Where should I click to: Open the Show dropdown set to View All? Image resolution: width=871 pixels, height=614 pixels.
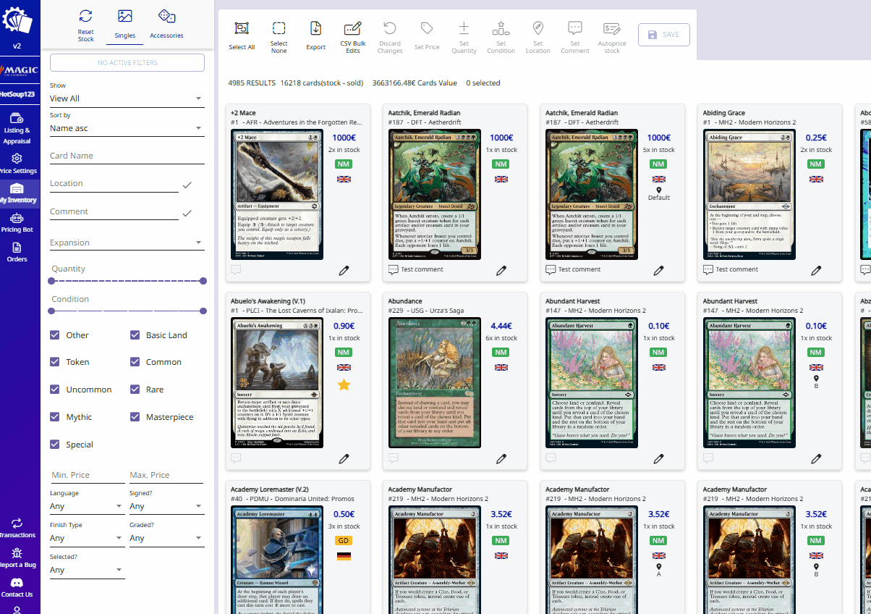127,98
